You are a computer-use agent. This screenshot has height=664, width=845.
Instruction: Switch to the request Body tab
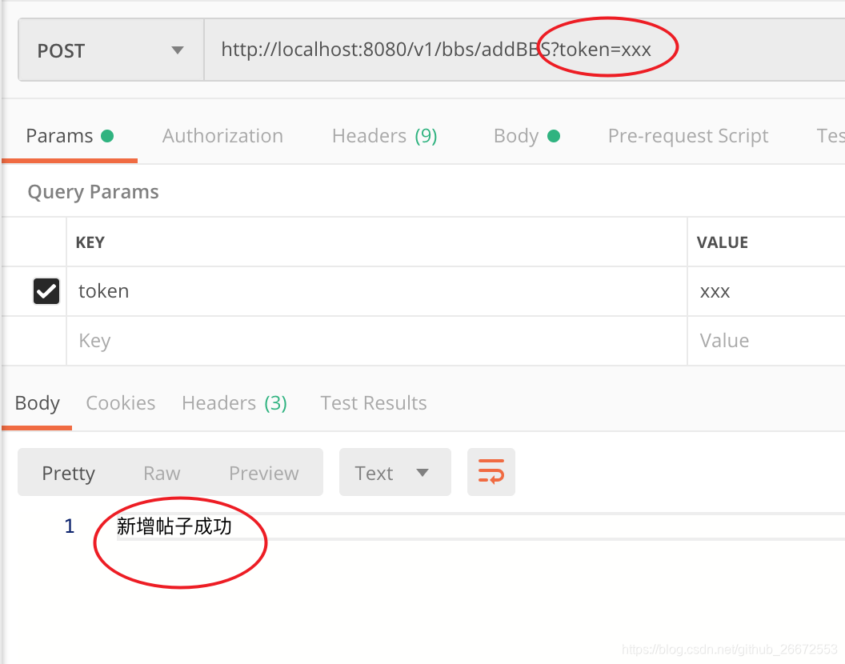527,136
